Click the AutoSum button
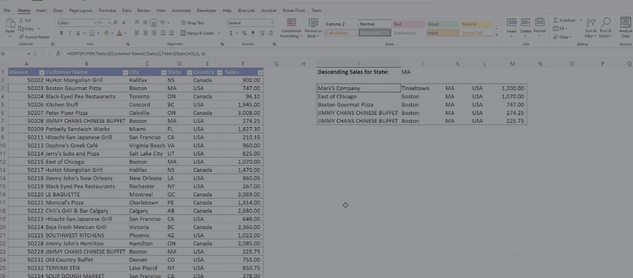 tap(564, 20)
